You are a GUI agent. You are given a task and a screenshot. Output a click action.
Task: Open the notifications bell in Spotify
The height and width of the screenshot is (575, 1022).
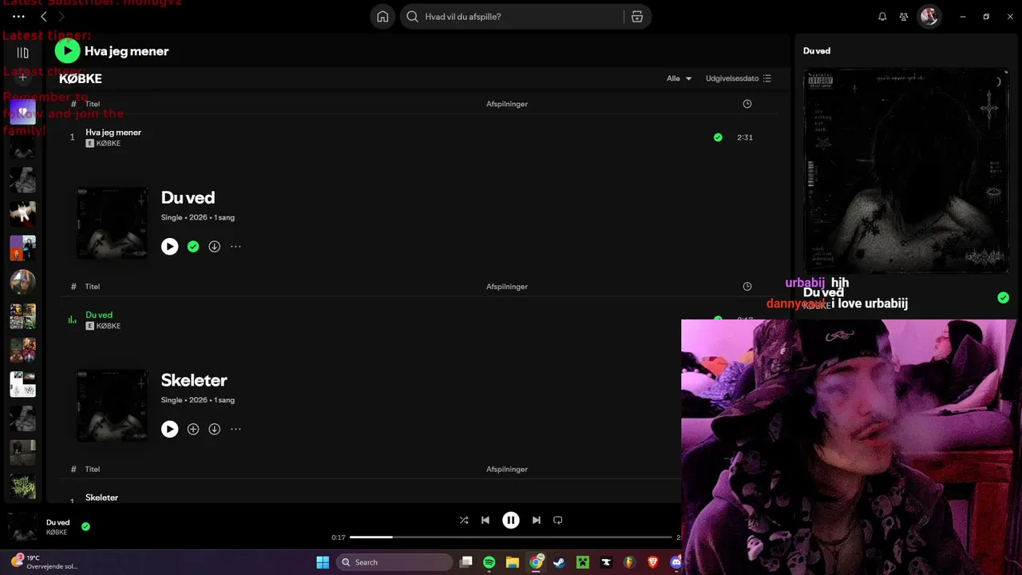click(882, 17)
